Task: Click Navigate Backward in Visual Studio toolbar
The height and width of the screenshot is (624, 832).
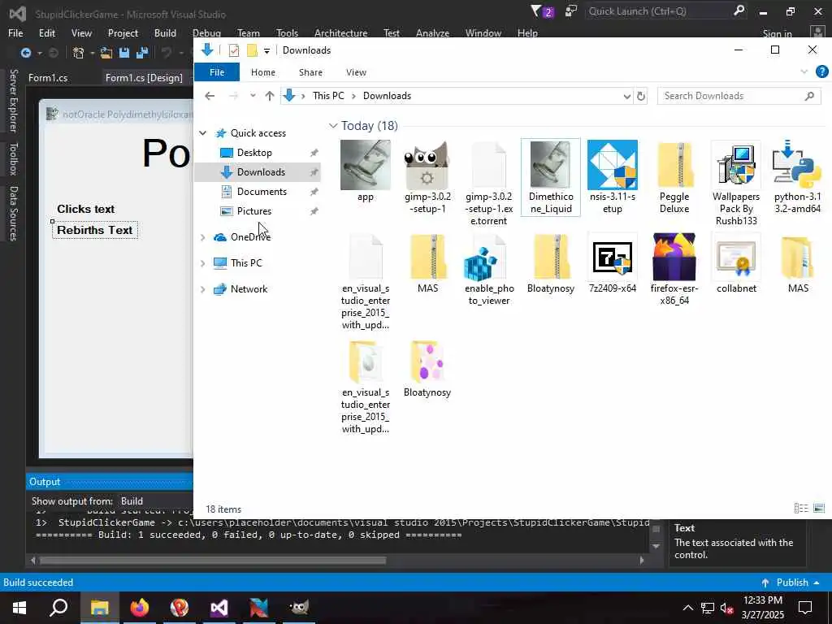Action: [25, 53]
